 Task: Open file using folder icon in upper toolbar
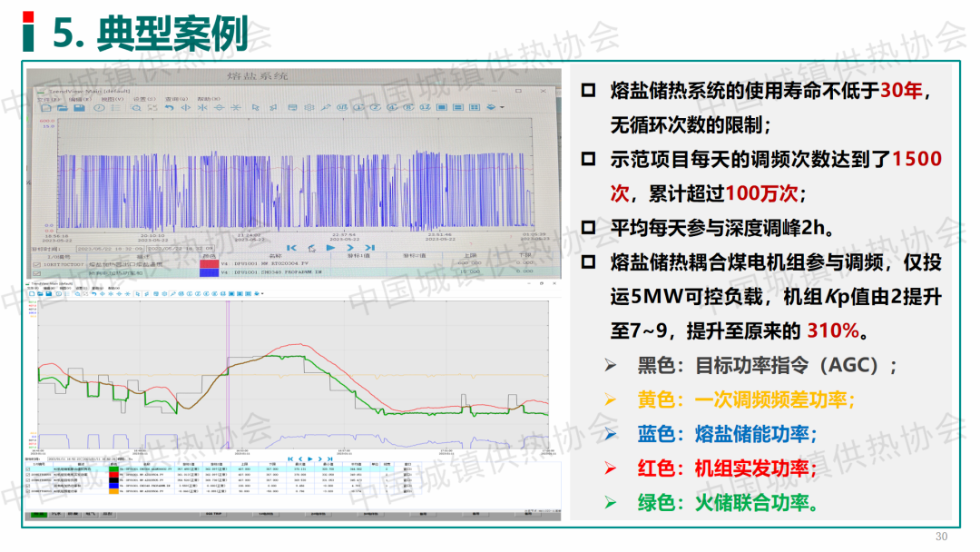62,108
